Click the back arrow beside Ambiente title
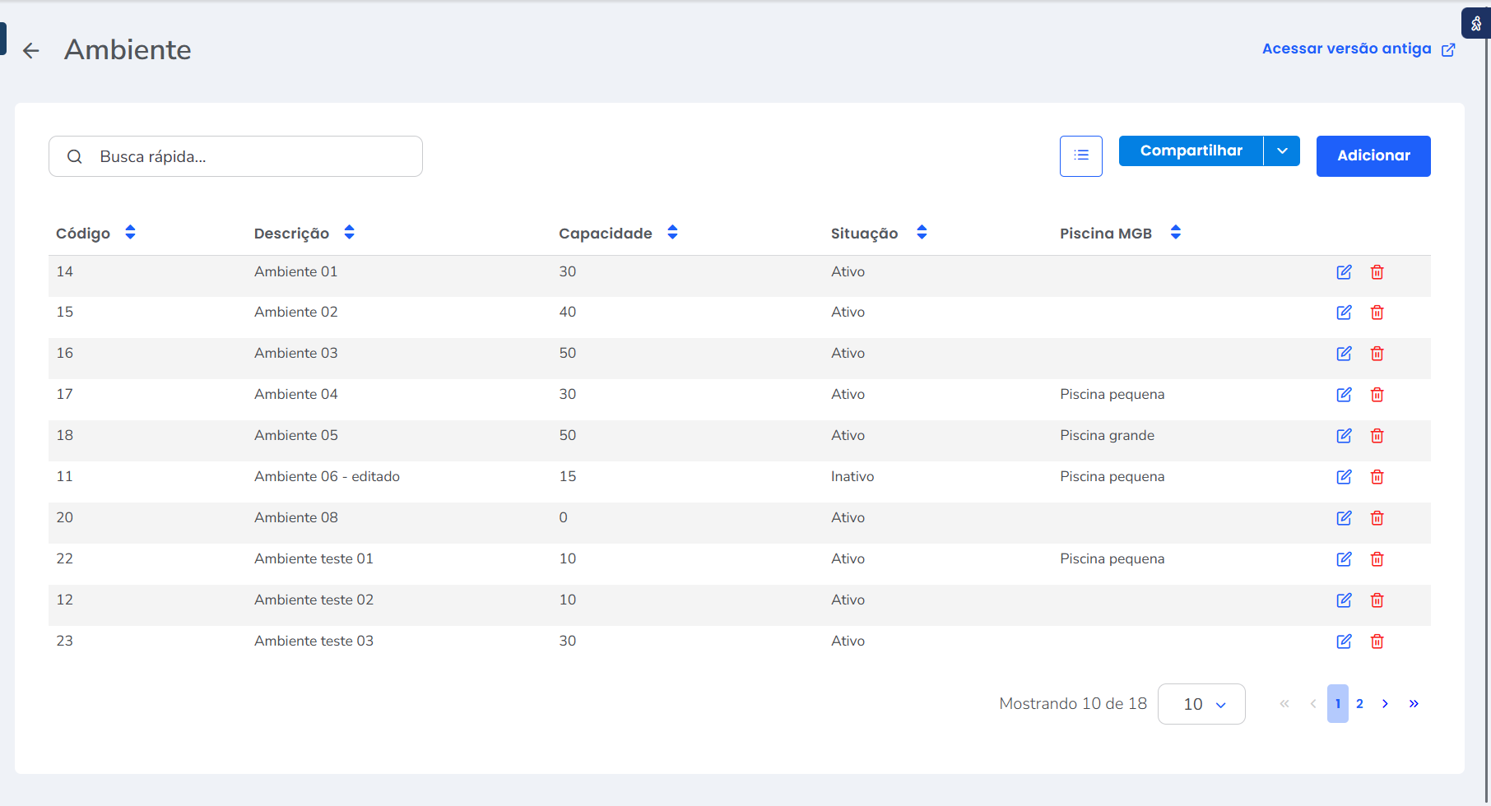 tap(31, 51)
